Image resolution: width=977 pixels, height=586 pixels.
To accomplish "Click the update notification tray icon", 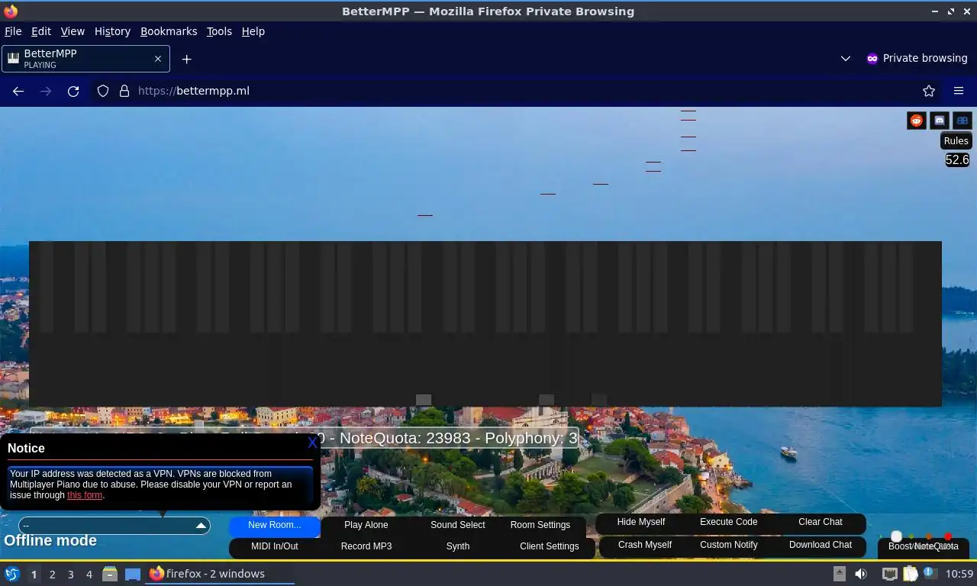I will coord(930,572).
